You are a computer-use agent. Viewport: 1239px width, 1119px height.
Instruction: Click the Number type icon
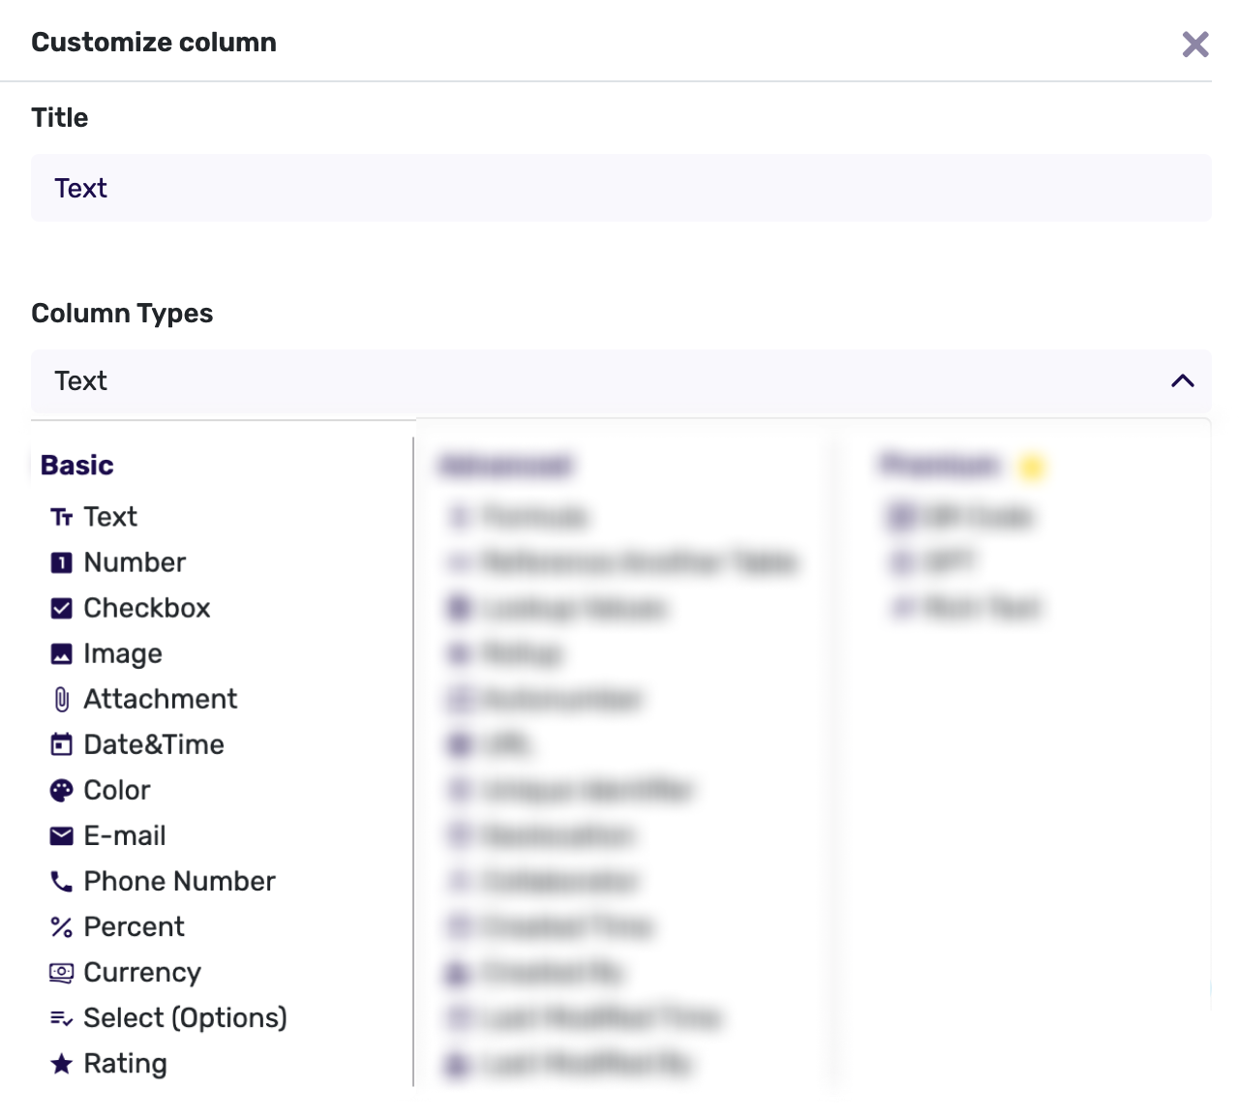point(61,562)
